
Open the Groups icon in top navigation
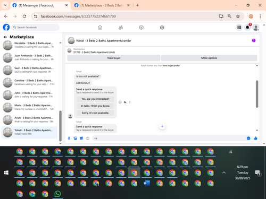tap(162, 28)
